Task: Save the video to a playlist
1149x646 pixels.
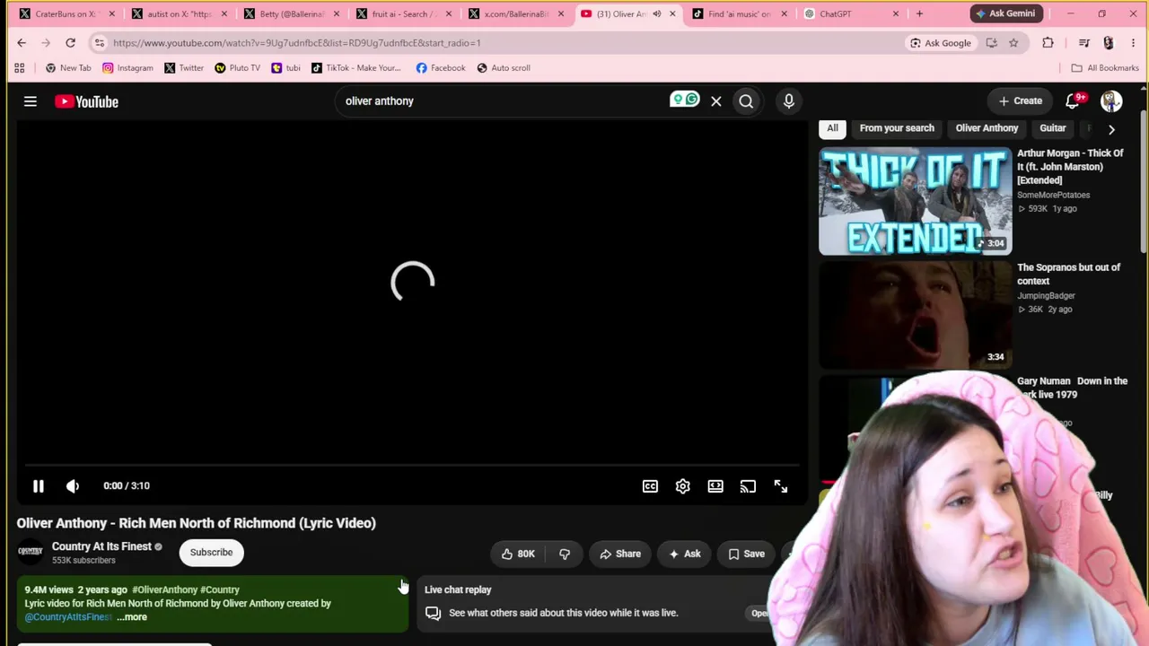Action: (746, 554)
